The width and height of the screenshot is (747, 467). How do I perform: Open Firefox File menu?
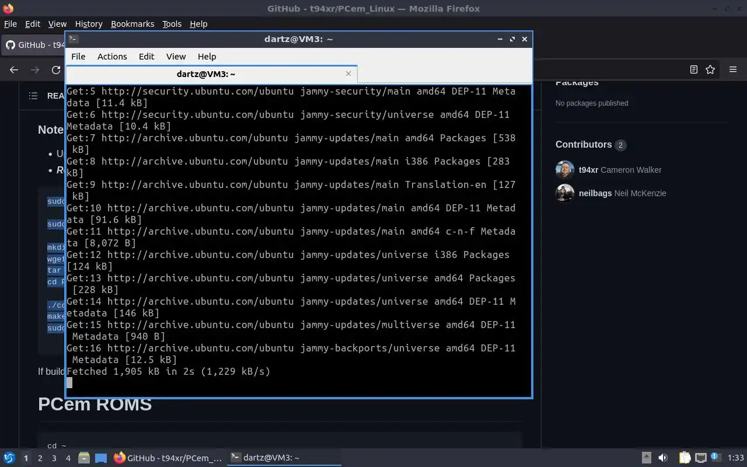coord(11,24)
